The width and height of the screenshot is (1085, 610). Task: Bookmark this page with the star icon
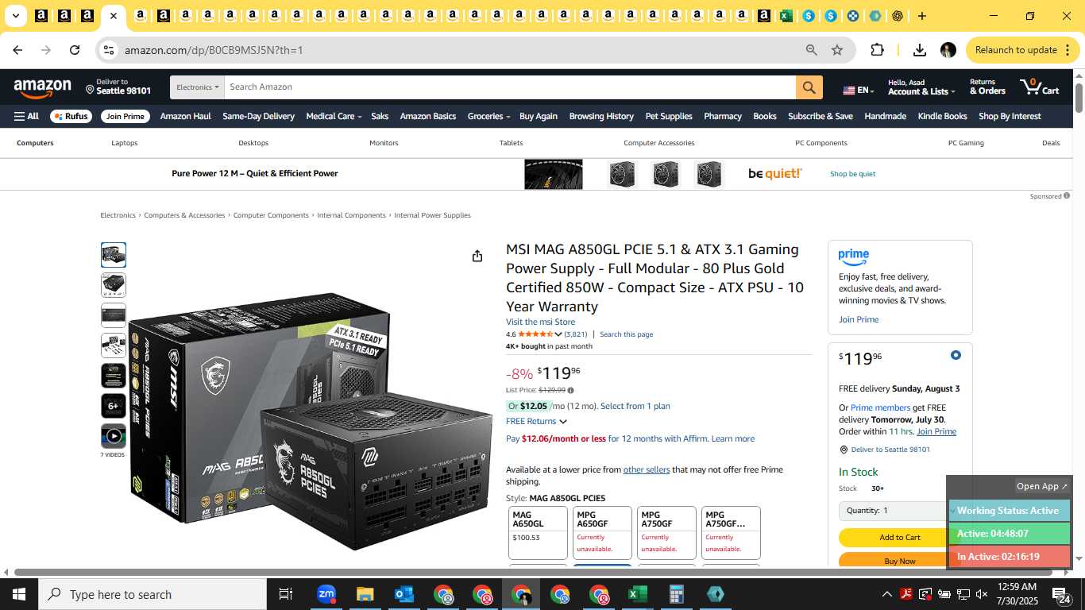pos(837,50)
